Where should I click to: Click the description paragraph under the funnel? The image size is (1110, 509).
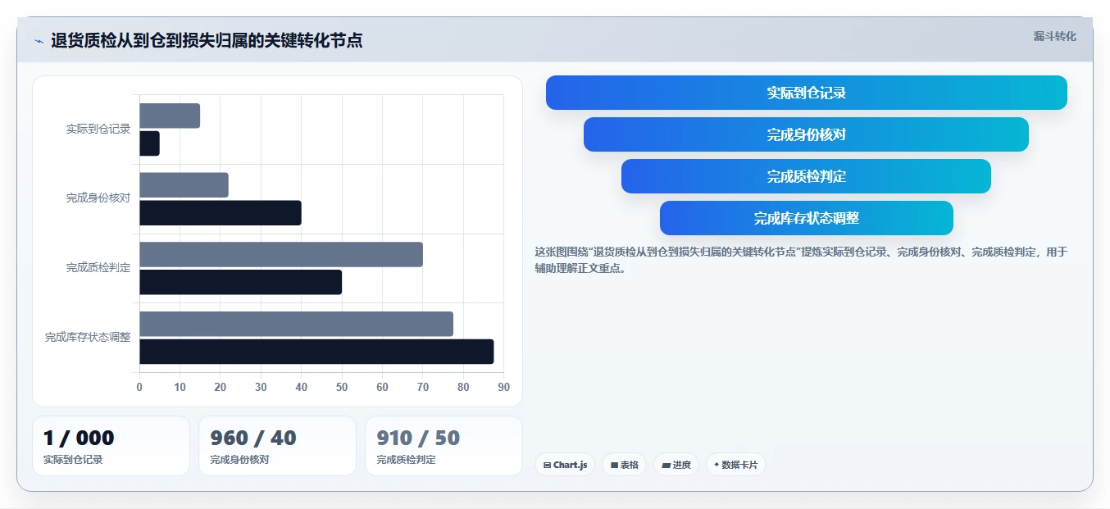coord(801,260)
